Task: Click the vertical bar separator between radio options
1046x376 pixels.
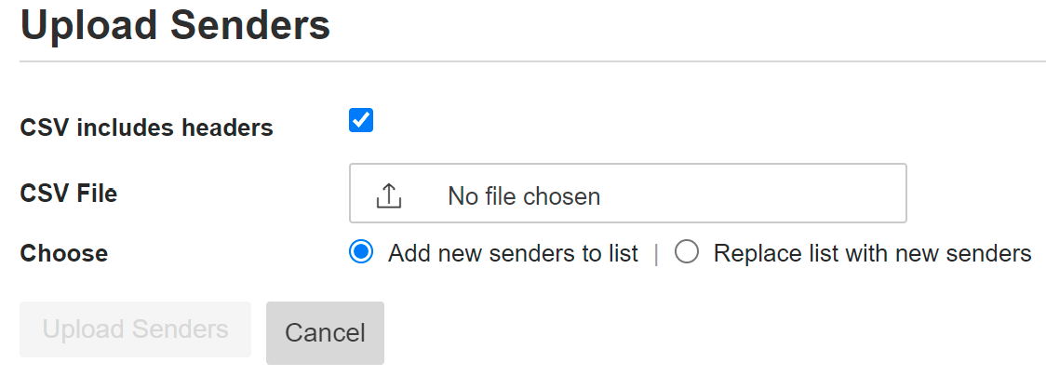Action: pos(656,254)
